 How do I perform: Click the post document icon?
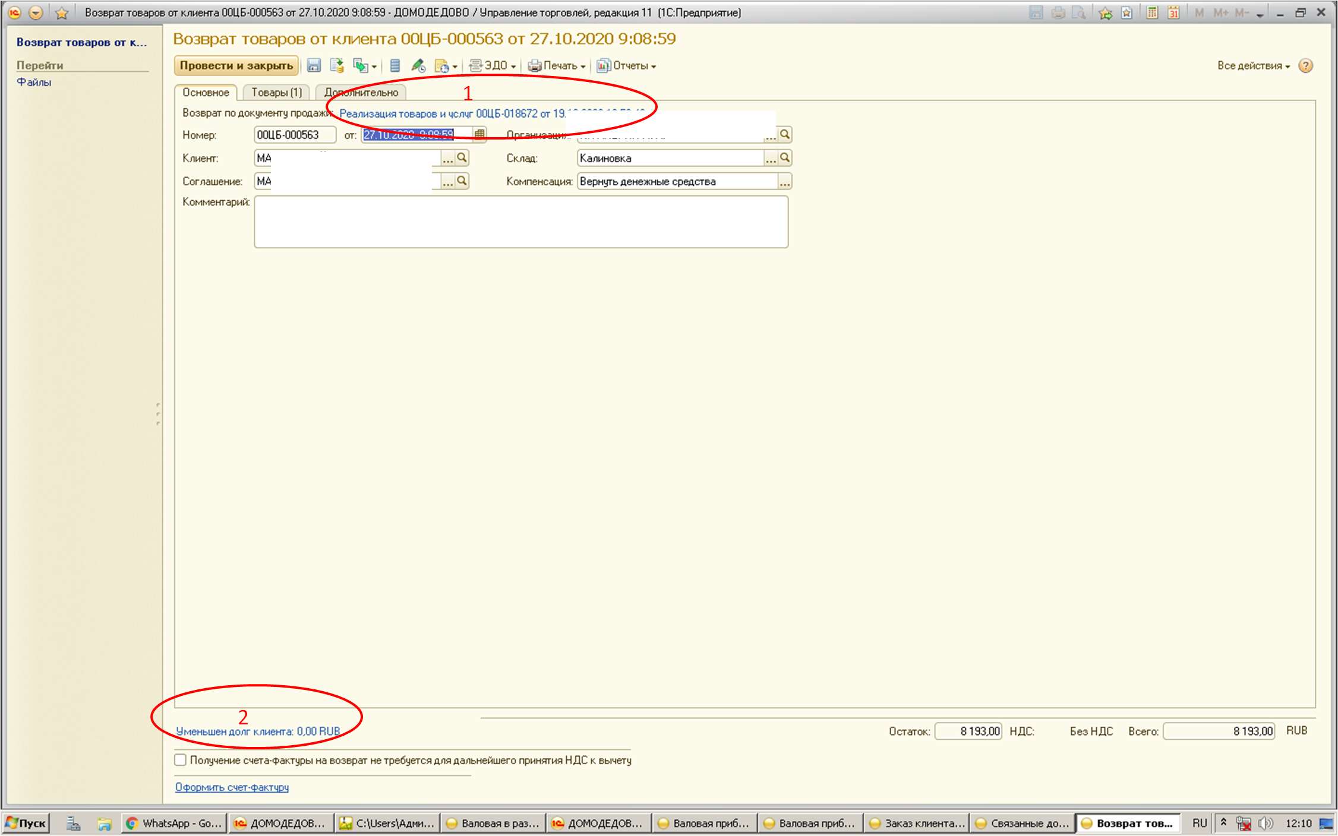point(337,66)
